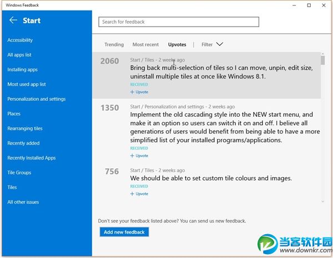Image resolution: width=333 pixels, height=258 pixels.
Task: Open Personalization and settings category
Action: (37, 99)
